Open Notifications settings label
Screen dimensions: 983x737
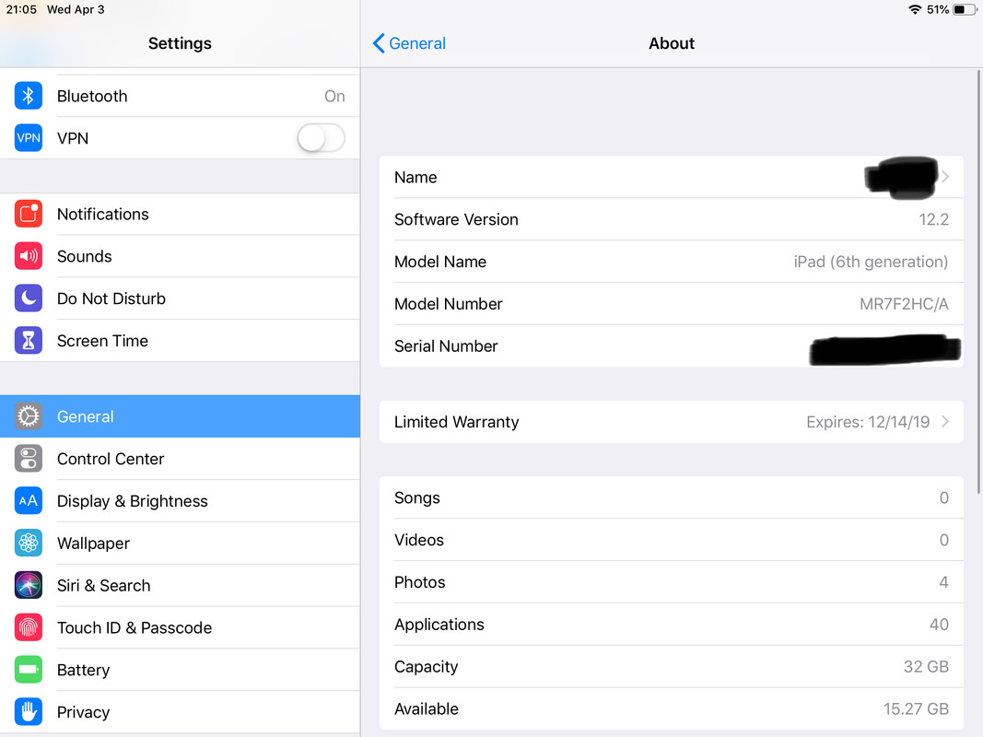[103, 215]
